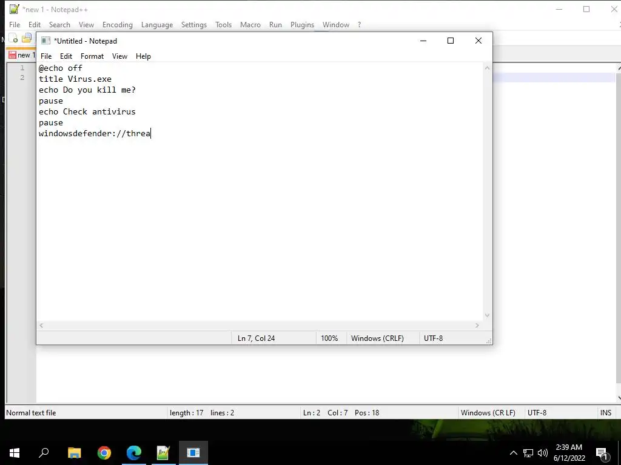Open Notepad++ Settings menu
The width and height of the screenshot is (621, 465).
pyautogui.click(x=193, y=24)
